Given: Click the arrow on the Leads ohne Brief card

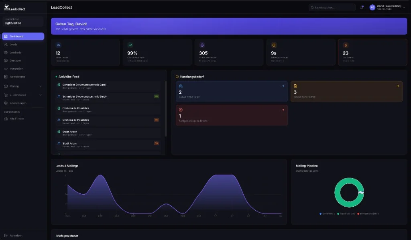Looking at the screenshot, I should 283,86.
